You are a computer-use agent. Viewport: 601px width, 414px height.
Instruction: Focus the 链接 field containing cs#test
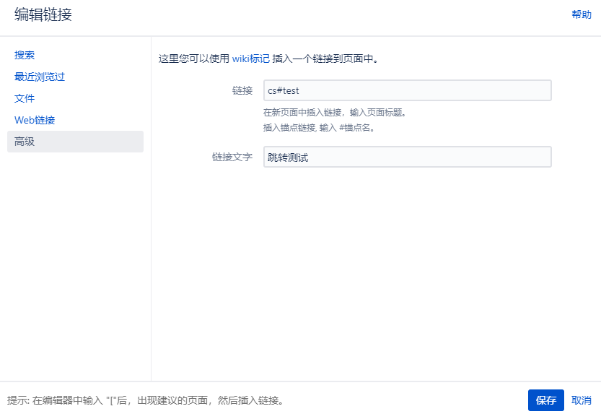(x=407, y=90)
